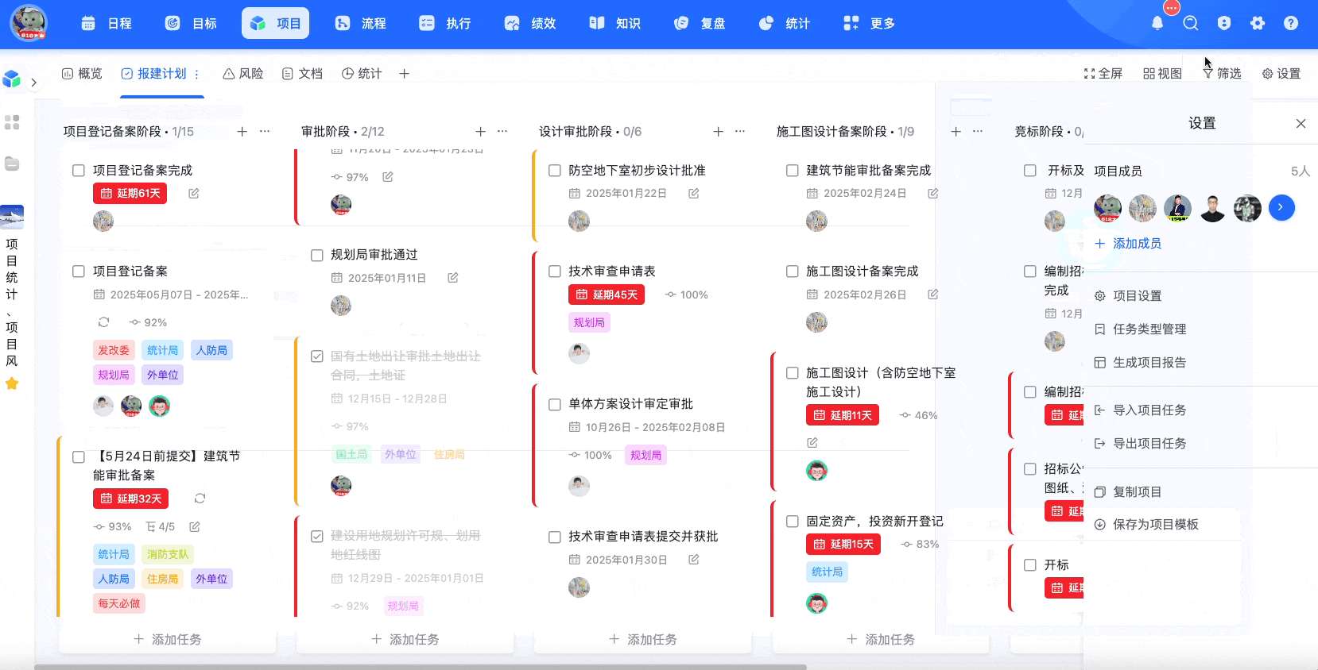Enter 全屏 fullscreen mode
Image resolution: width=1318 pixels, height=670 pixels.
pos(1103,74)
